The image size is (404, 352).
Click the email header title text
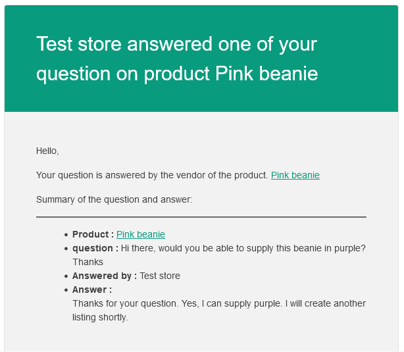coord(177,59)
